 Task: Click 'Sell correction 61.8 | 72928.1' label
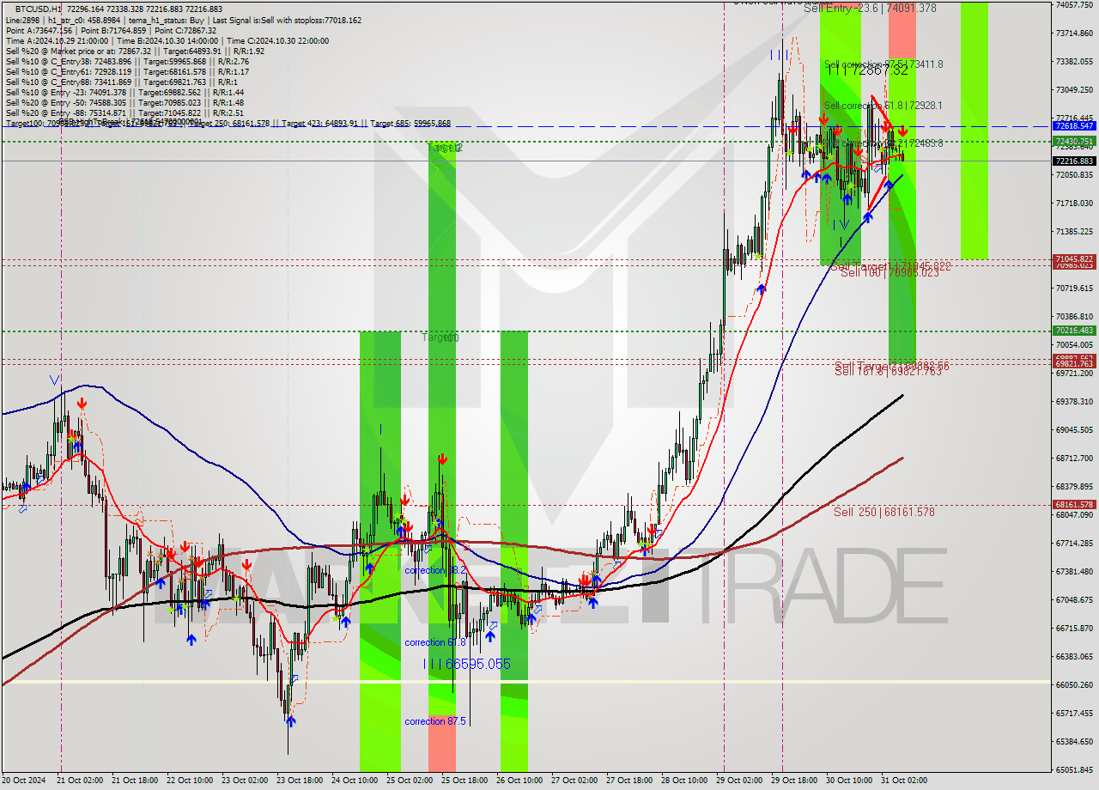[x=883, y=106]
